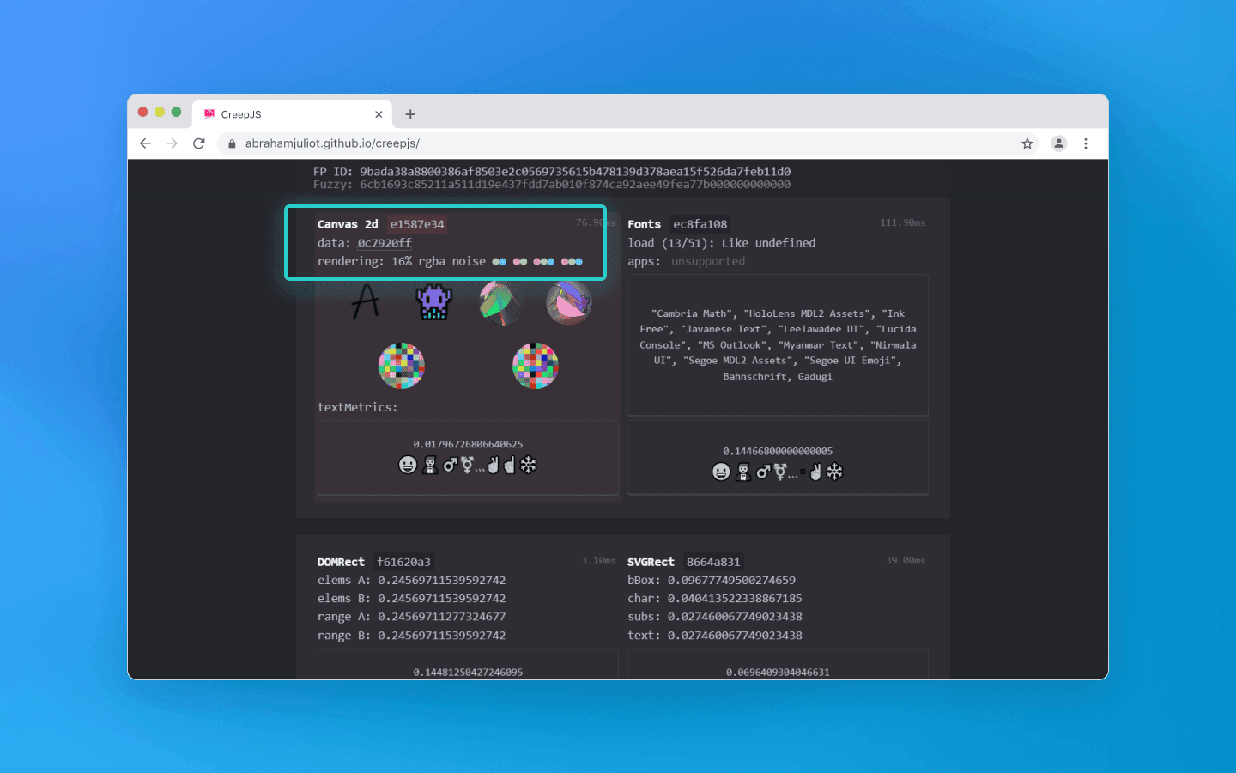Click the pixelated mosaic circle thumbnail
Viewport: 1236px width, 773px height.
click(x=402, y=365)
